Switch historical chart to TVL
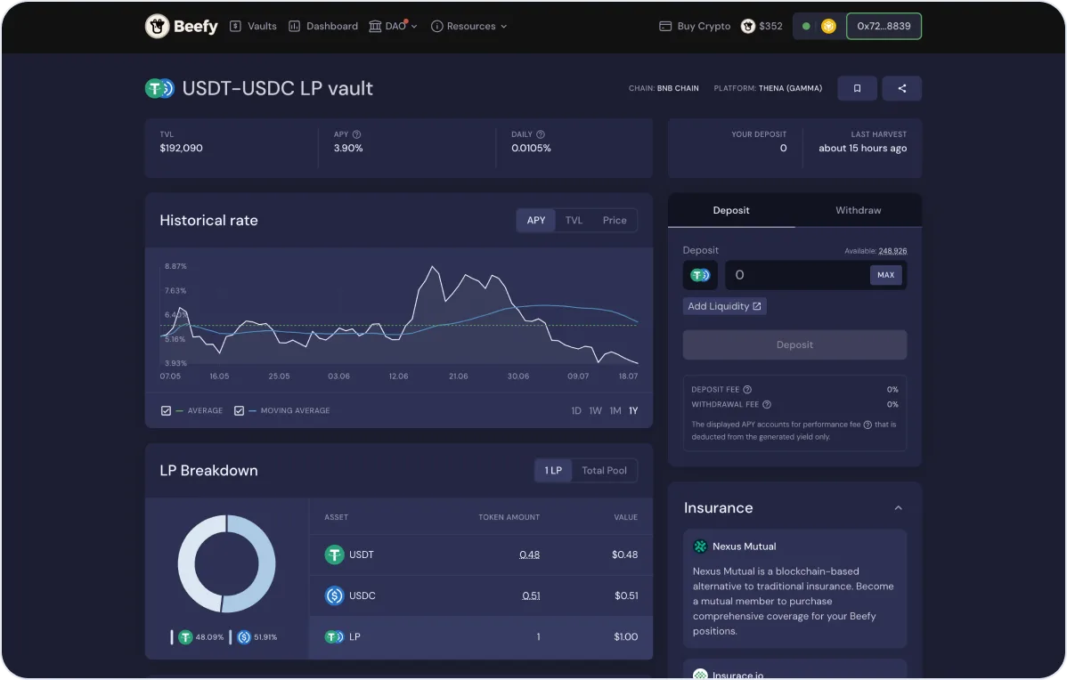Image resolution: width=1067 pixels, height=680 pixels. click(x=574, y=221)
